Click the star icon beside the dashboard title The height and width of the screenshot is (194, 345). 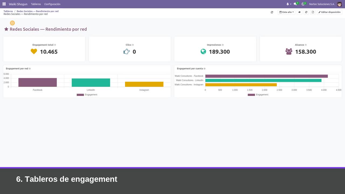click(6, 29)
